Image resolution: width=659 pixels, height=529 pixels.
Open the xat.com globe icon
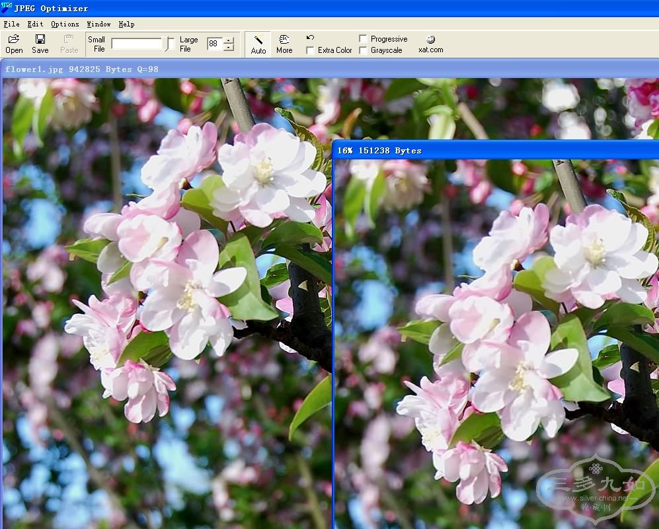tap(431, 40)
